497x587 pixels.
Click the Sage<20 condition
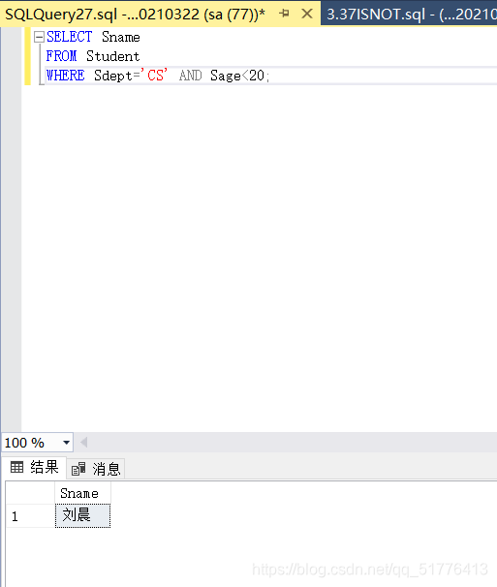pyautogui.click(x=237, y=76)
